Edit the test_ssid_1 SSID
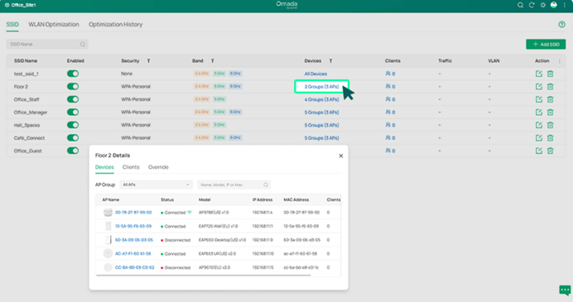 tap(539, 74)
